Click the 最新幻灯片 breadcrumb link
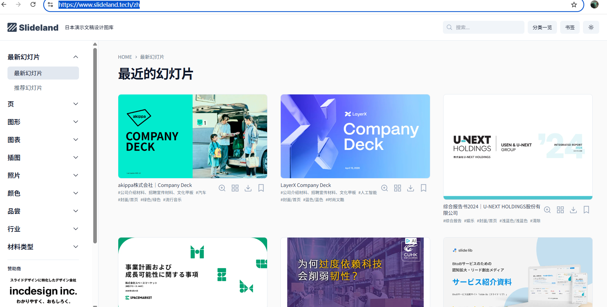Viewport: 607px width, 307px height. (x=152, y=57)
